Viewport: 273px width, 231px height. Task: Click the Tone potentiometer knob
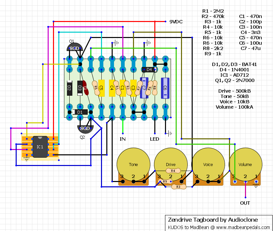click(133, 165)
